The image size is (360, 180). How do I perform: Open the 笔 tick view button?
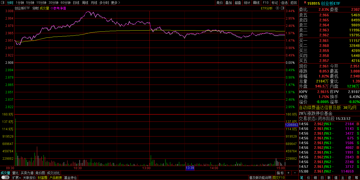(x=301, y=178)
